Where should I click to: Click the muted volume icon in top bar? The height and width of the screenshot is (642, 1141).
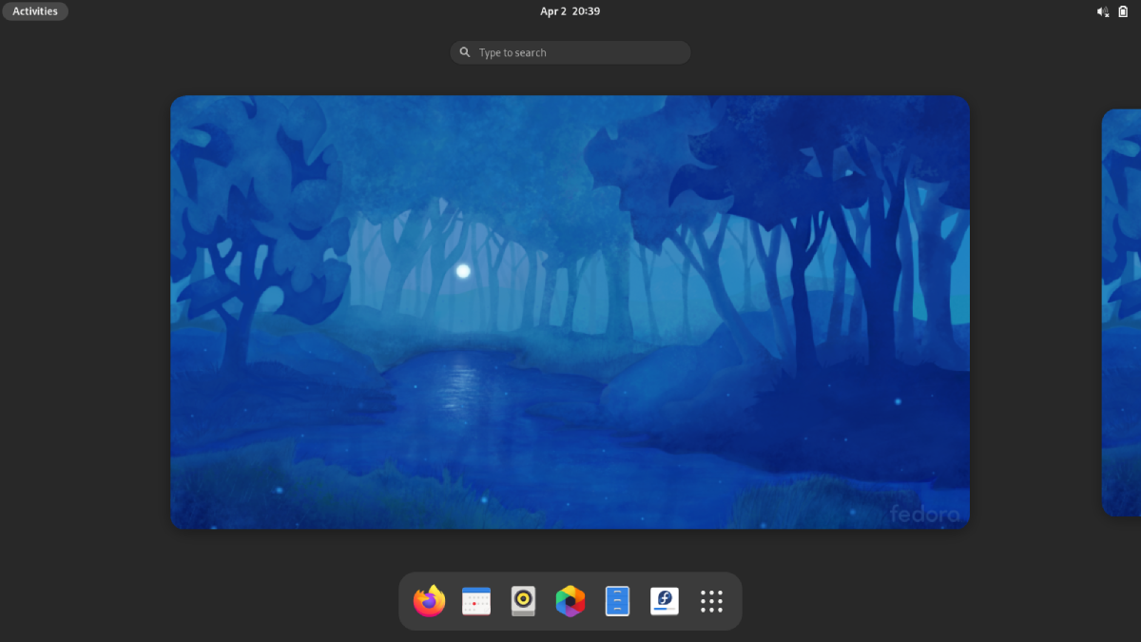[1102, 11]
